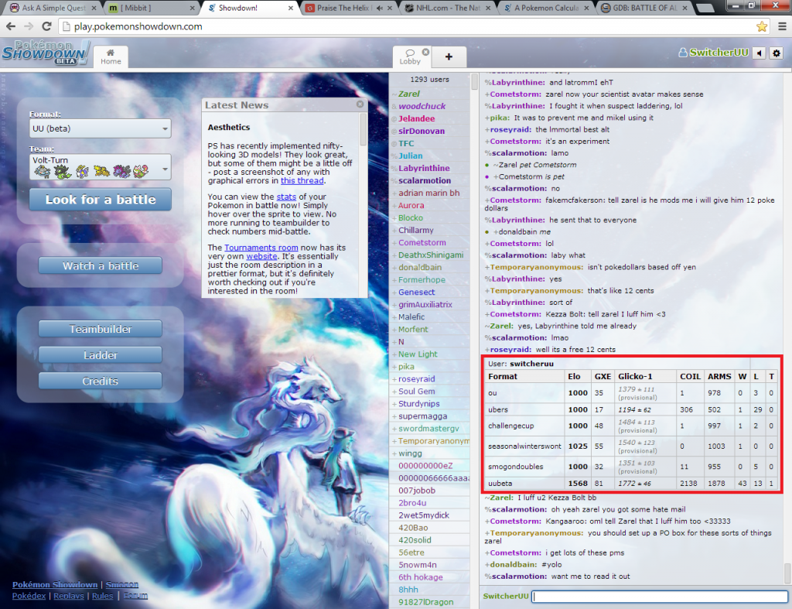Close the GDB: BATTLE OF AL tab
The height and width of the screenshot is (609, 792).
pos(685,8)
